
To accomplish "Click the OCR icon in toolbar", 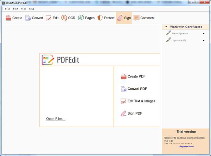I will coord(64,18).
